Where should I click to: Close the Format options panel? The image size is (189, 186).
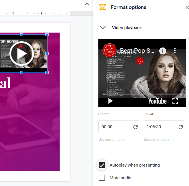[x=187, y=7]
